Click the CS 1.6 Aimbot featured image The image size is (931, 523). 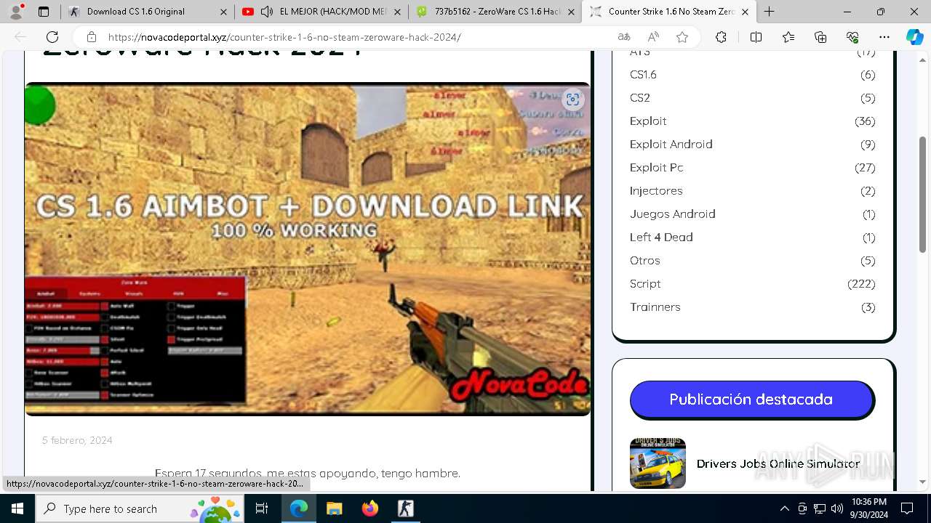308,249
